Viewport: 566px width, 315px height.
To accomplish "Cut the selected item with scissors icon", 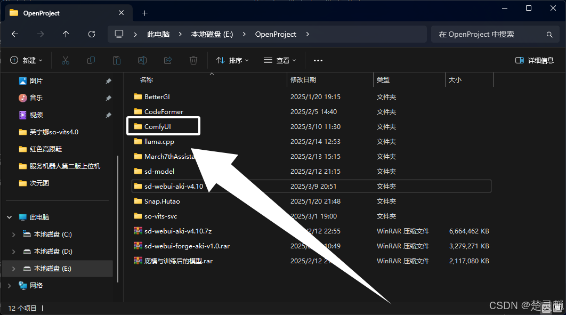I will pos(66,60).
